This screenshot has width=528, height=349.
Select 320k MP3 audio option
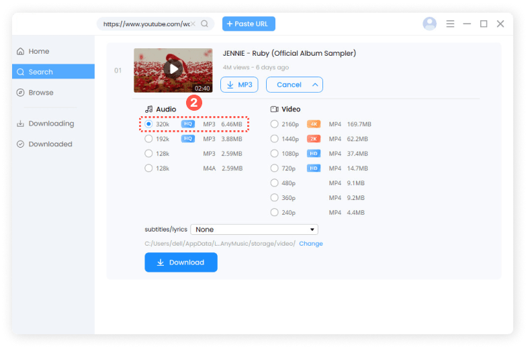(x=148, y=124)
